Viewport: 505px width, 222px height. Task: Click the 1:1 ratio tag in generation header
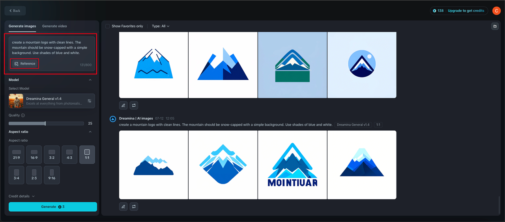(x=378, y=124)
